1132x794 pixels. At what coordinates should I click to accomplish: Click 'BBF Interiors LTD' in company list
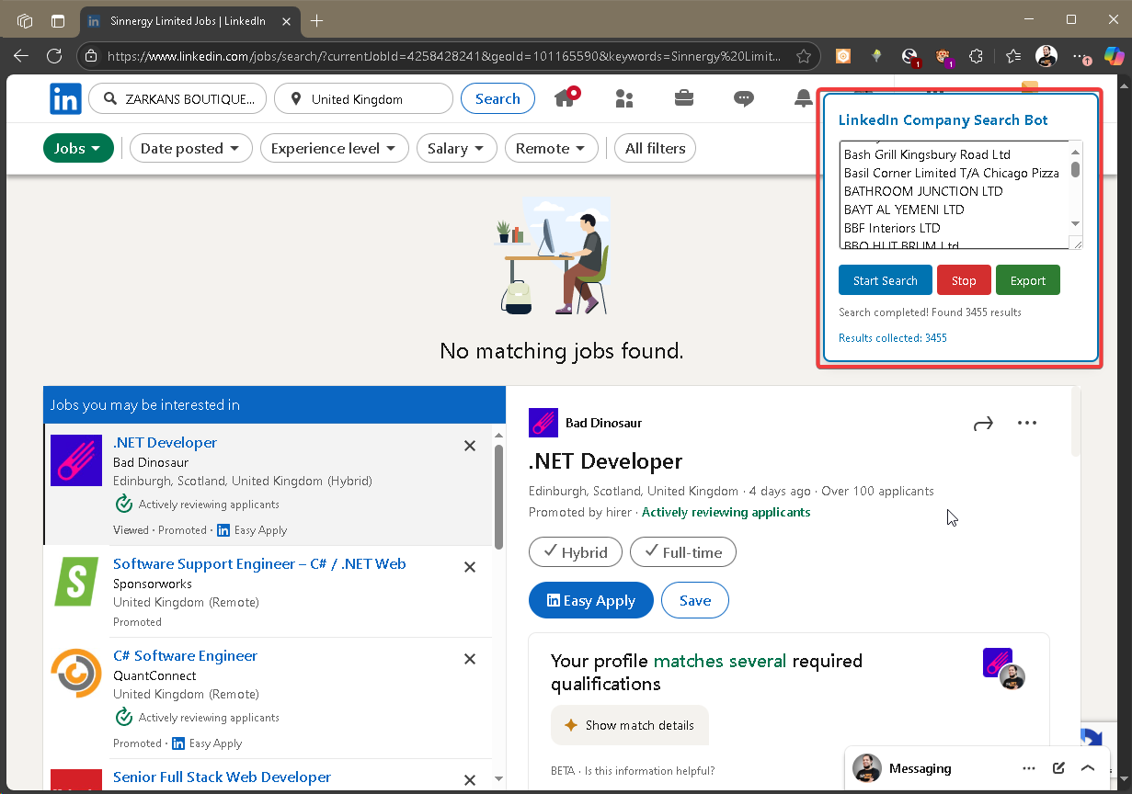[892, 228]
